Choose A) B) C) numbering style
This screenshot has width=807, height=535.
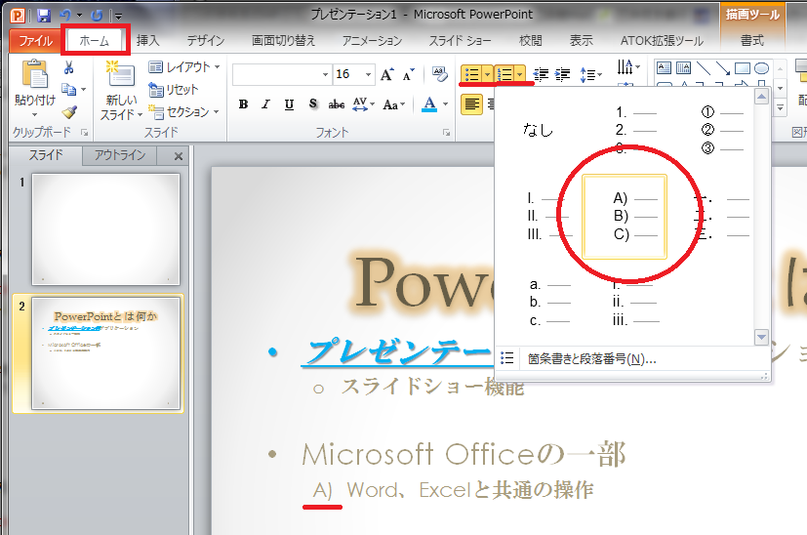click(x=625, y=217)
